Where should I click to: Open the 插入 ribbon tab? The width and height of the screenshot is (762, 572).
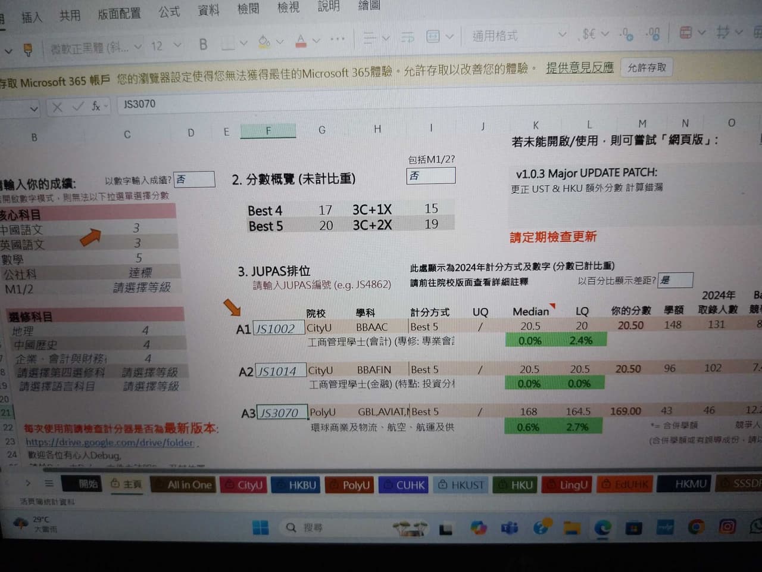click(32, 17)
